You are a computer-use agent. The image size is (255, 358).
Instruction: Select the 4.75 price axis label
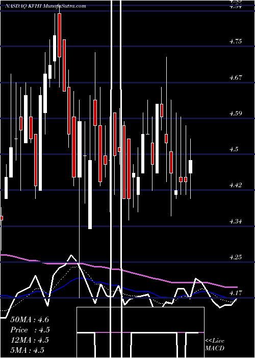click(x=236, y=41)
